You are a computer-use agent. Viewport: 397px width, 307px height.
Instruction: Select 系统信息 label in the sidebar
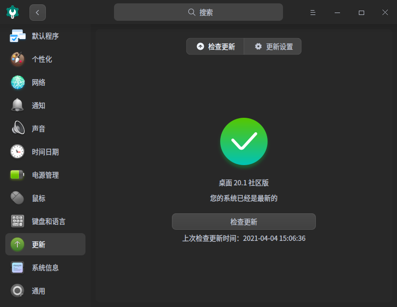(45, 267)
